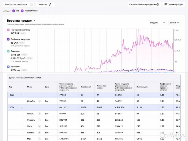
Task: Open the По дням grouping dropdown
Action: click(x=158, y=23)
